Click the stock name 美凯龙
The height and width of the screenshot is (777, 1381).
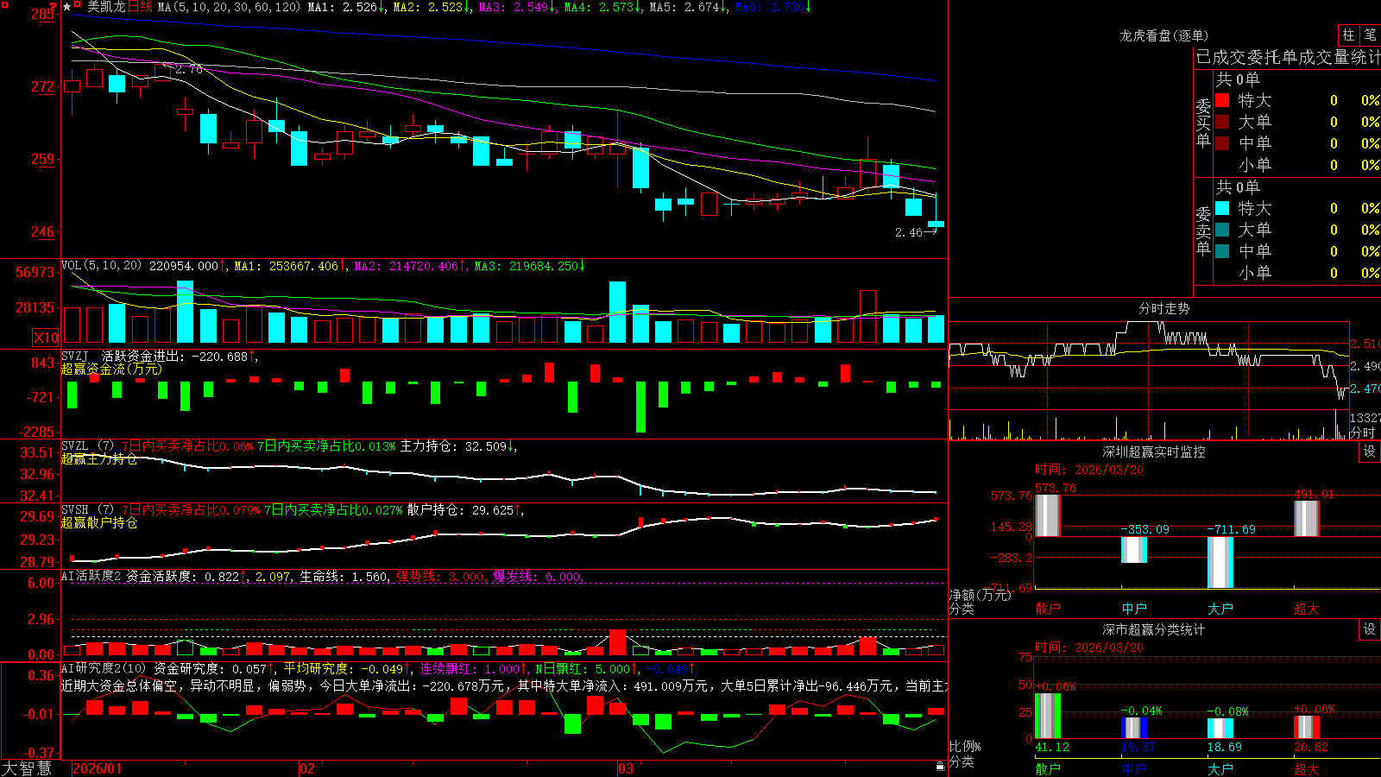(x=106, y=7)
